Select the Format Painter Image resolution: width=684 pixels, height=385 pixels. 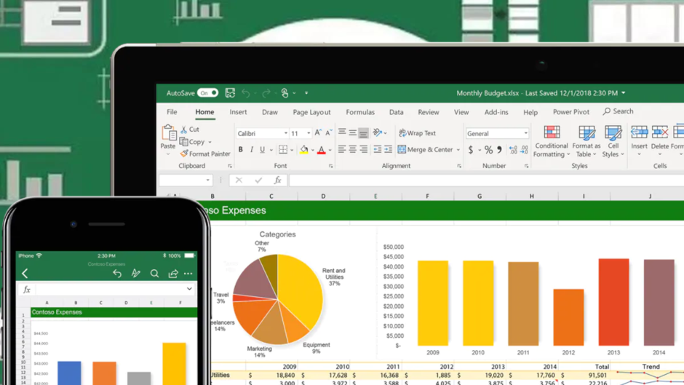205,154
